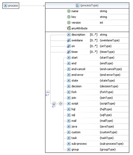Click the (decisionType) type label
Screen dimensions: 133x155
[109, 86]
